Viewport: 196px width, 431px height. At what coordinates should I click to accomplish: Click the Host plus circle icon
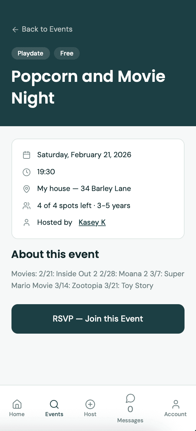90,404
